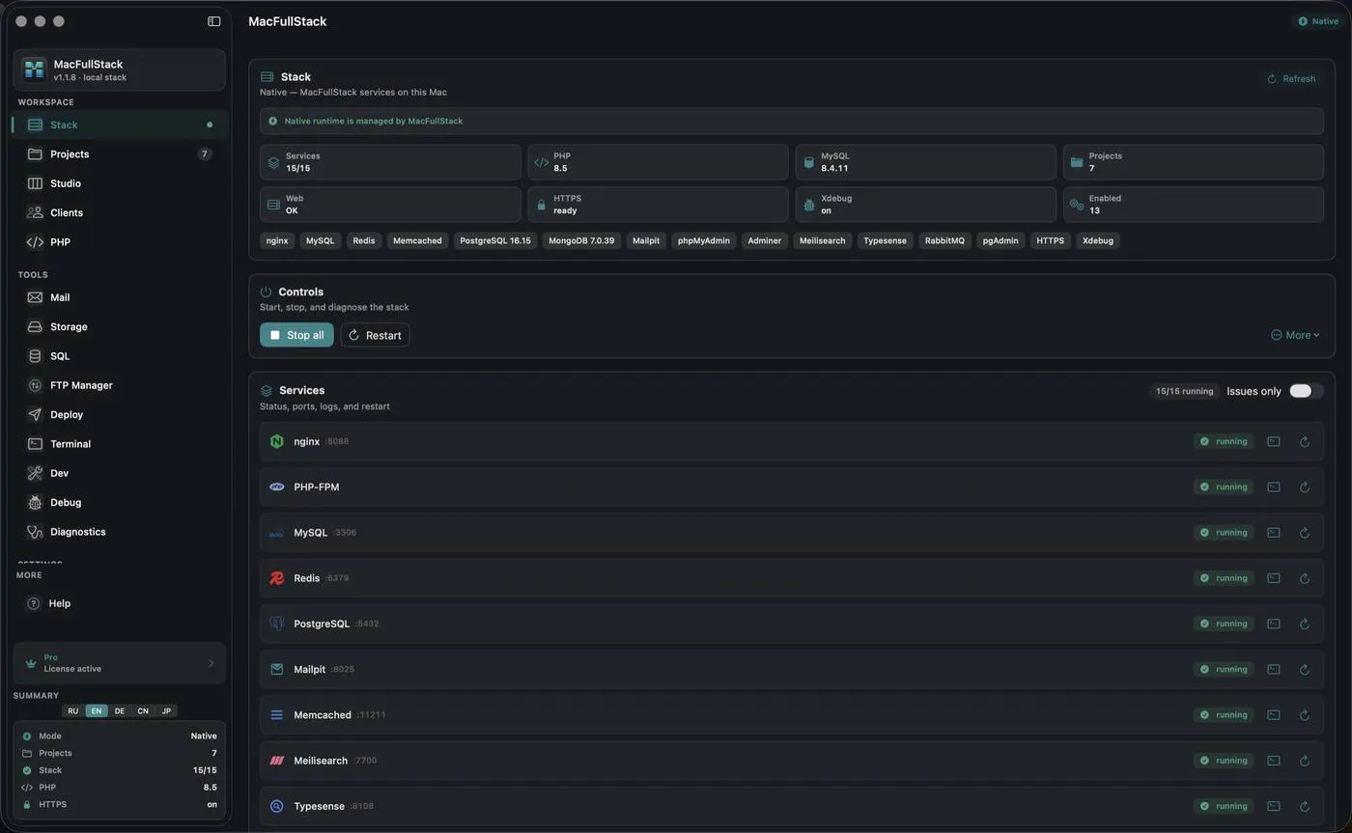Viewport: 1352px width, 833px height.
Task: Expand the More controls dropdown
Action: 1296,335
